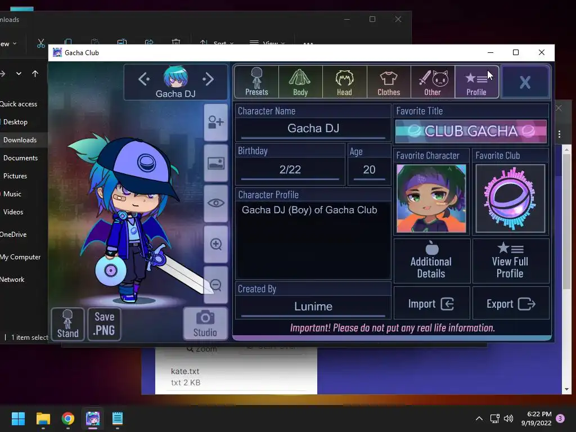Choose the Favorite Character portrait
Viewport: 576px width, 432px height.
(x=431, y=199)
